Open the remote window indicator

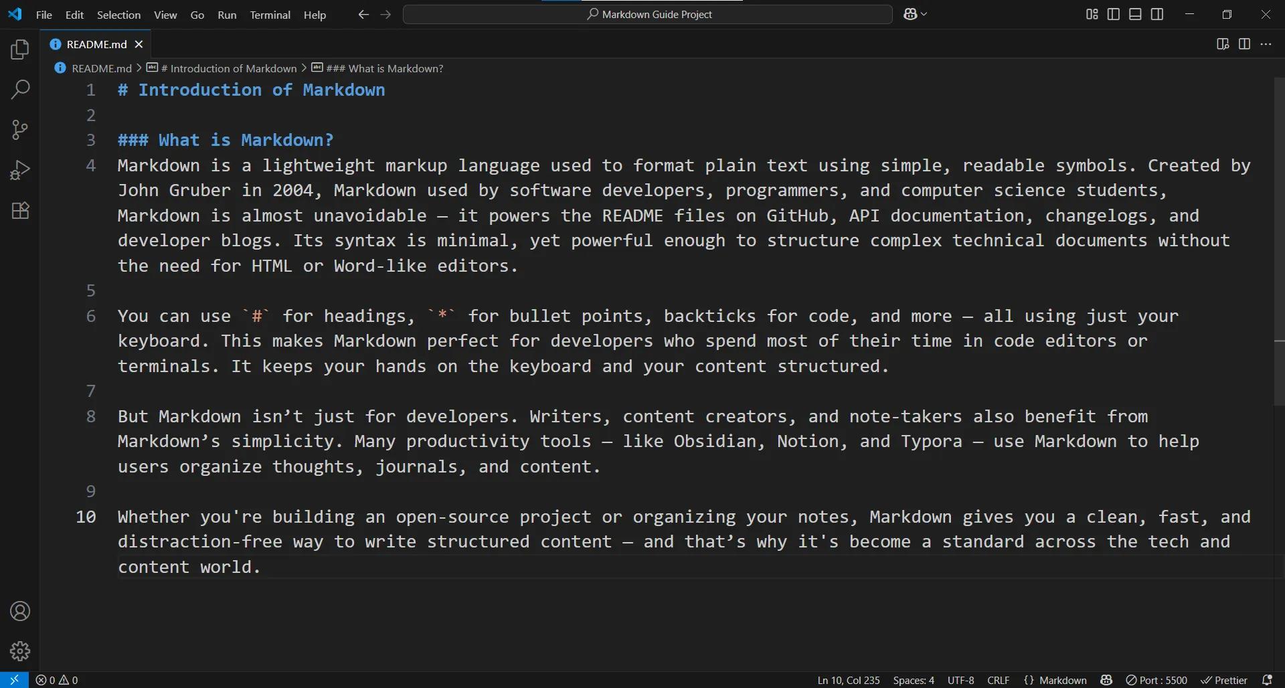[13, 680]
